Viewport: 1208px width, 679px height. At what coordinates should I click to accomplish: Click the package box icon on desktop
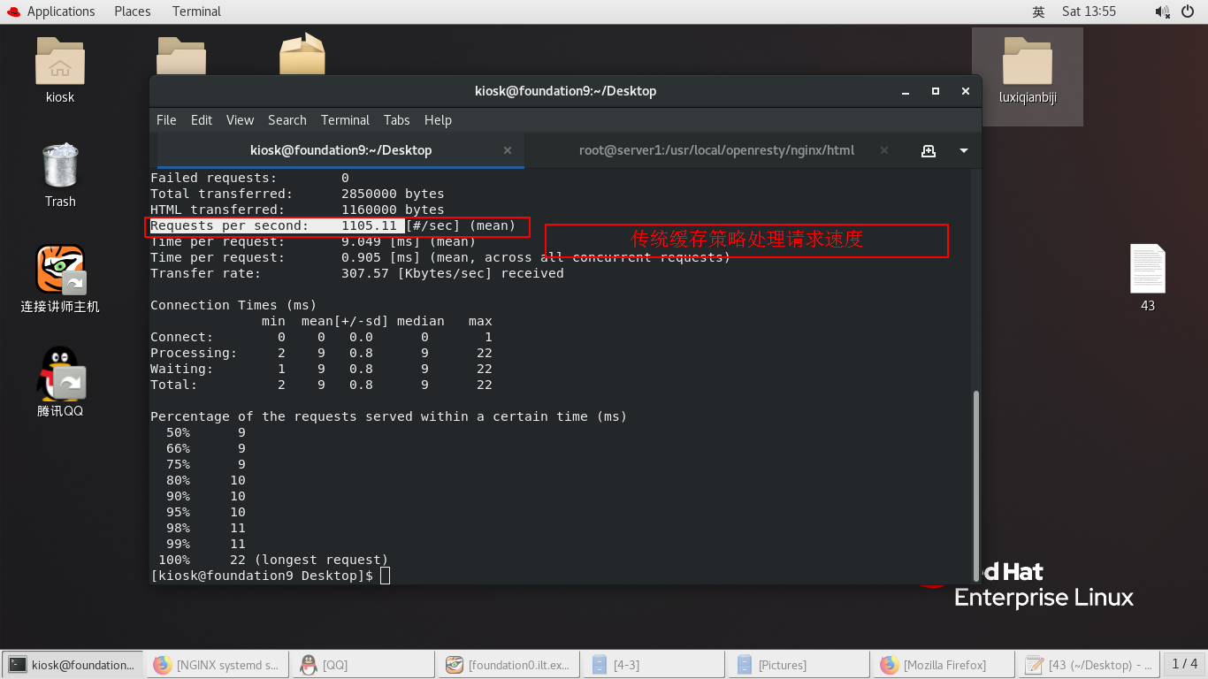pos(302,53)
